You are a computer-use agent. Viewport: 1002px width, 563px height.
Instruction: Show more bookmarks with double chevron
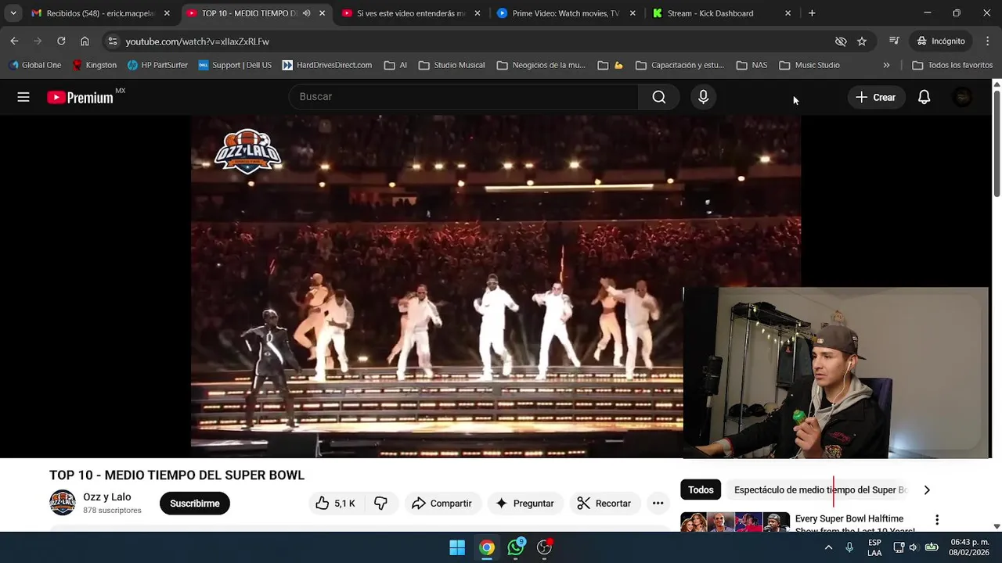[x=886, y=65]
